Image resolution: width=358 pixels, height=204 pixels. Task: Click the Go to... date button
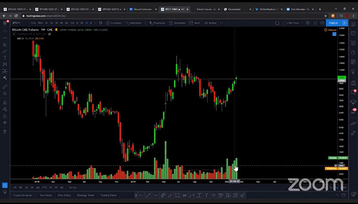click(x=74, y=188)
